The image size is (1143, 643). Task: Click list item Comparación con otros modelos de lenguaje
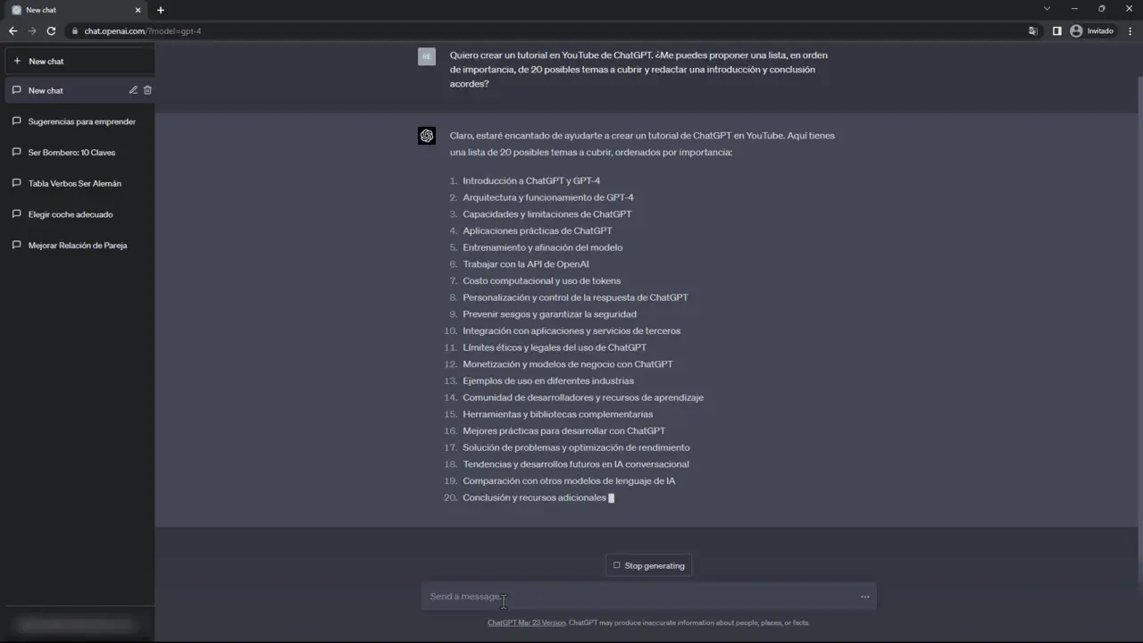[x=569, y=480]
